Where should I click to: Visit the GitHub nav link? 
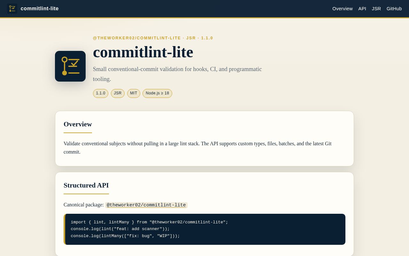(x=394, y=9)
